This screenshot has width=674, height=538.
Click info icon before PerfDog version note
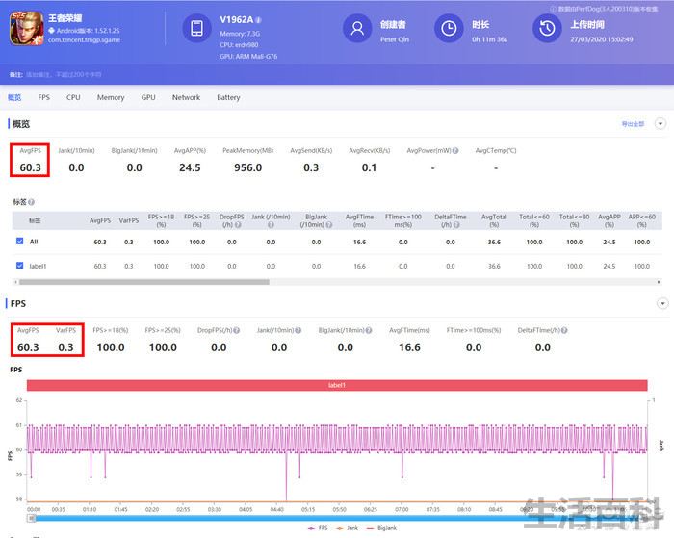point(554,9)
